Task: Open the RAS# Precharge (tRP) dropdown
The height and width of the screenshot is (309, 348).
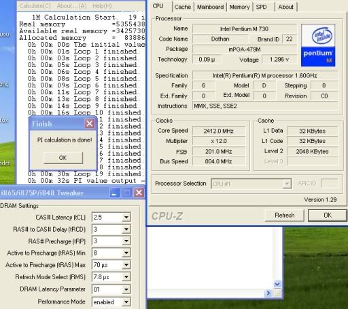Action: [x=111, y=241]
